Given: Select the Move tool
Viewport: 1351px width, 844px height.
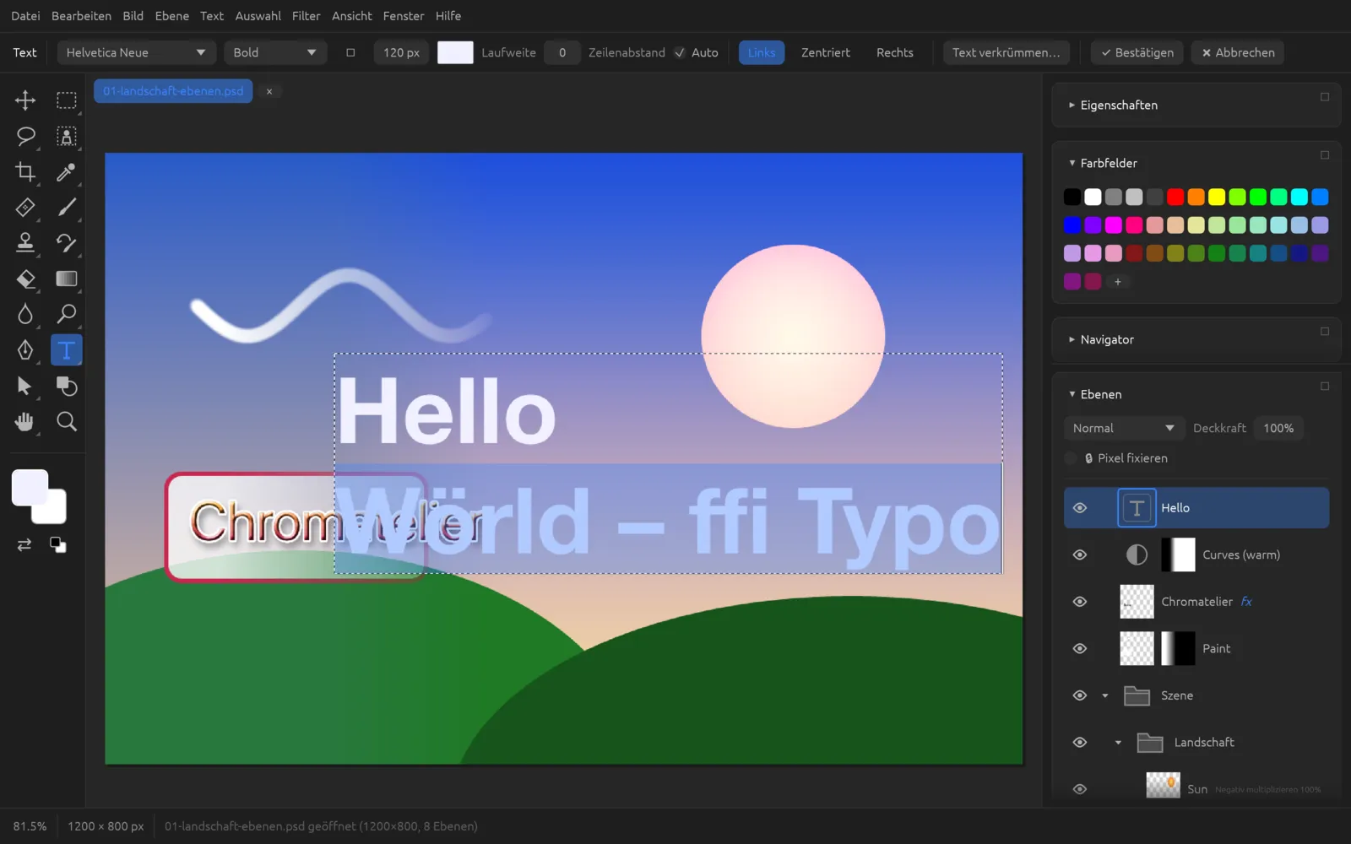Looking at the screenshot, I should (25, 100).
